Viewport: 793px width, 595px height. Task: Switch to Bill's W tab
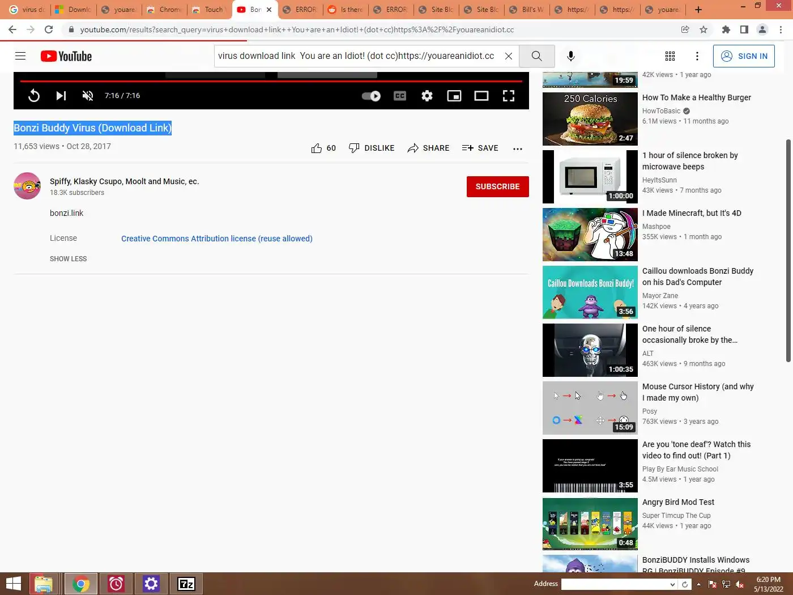tap(527, 10)
